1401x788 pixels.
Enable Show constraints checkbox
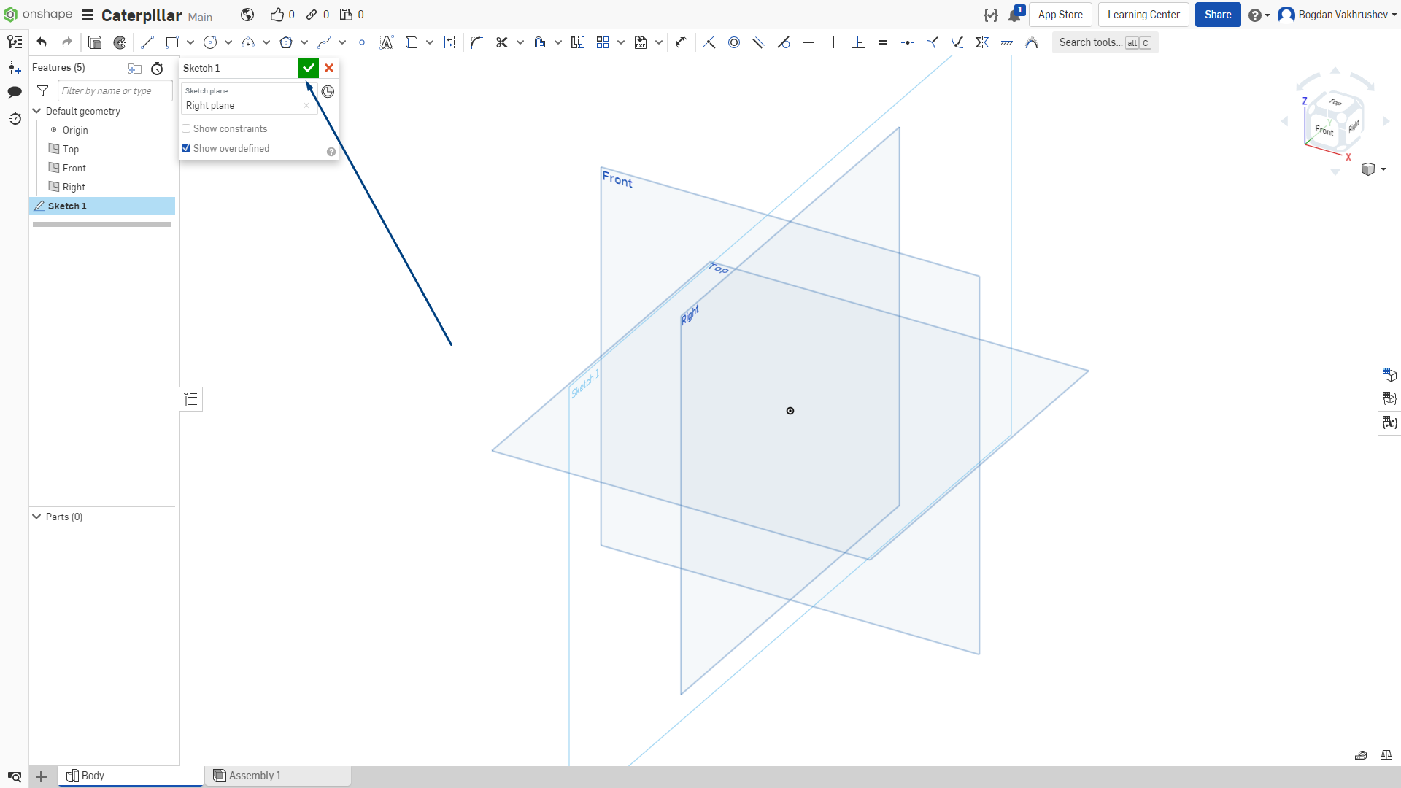186,128
